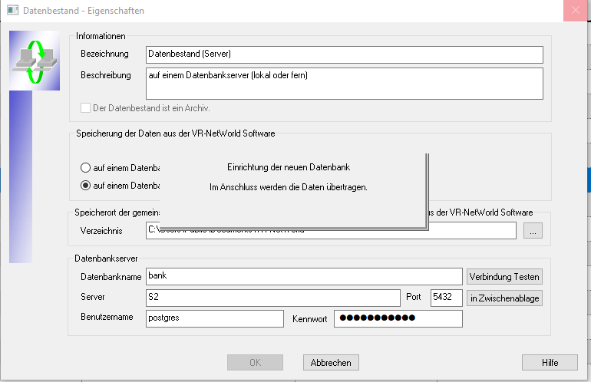
Task: Click the greyed-out OK button
Action: [x=255, y=362]
